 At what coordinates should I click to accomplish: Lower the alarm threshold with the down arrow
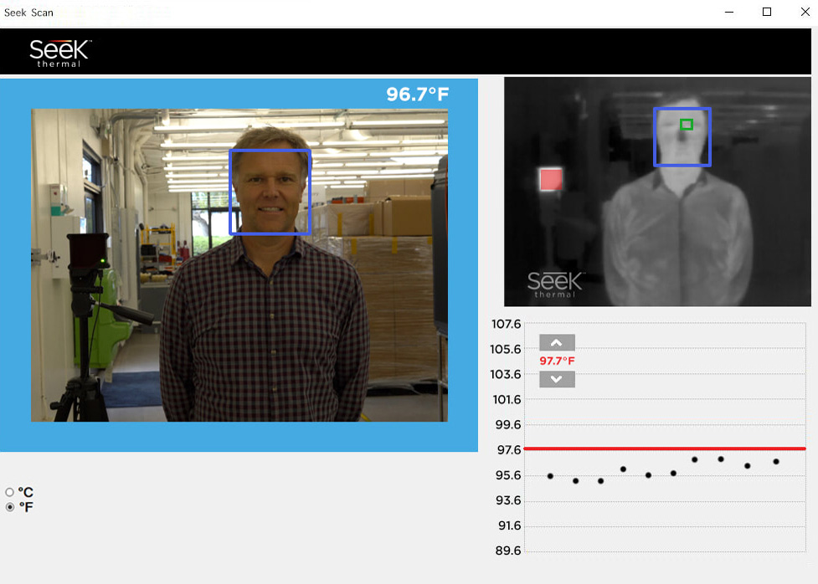pos(557,379)
